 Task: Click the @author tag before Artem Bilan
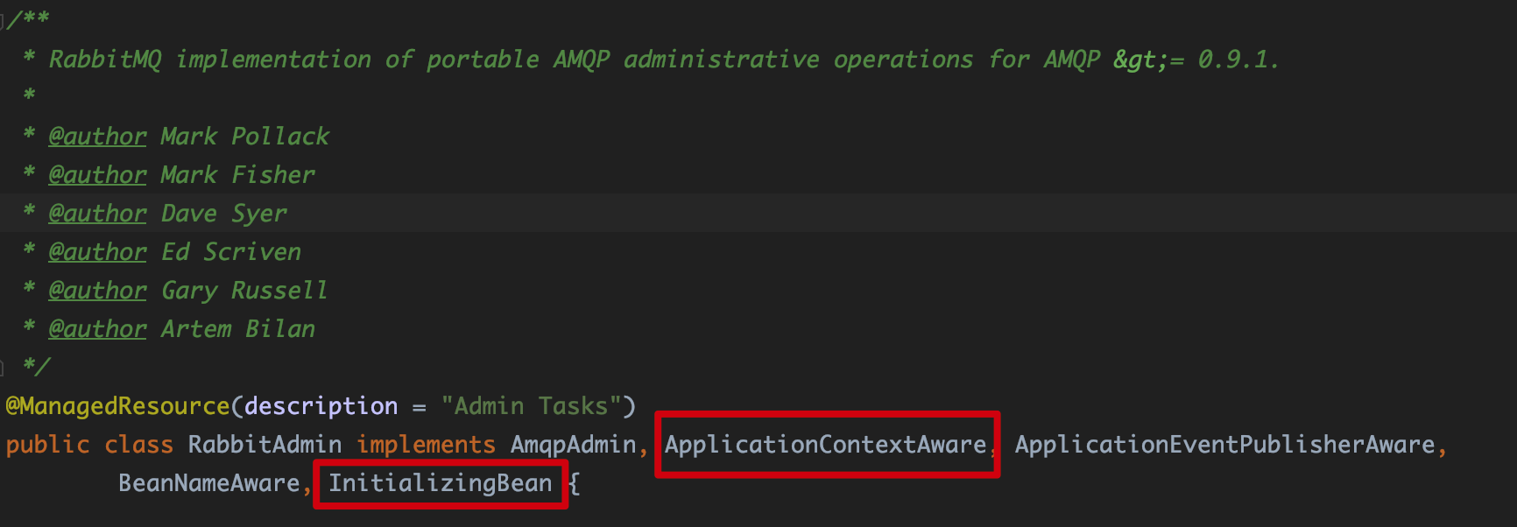click(x=97, y=329)
